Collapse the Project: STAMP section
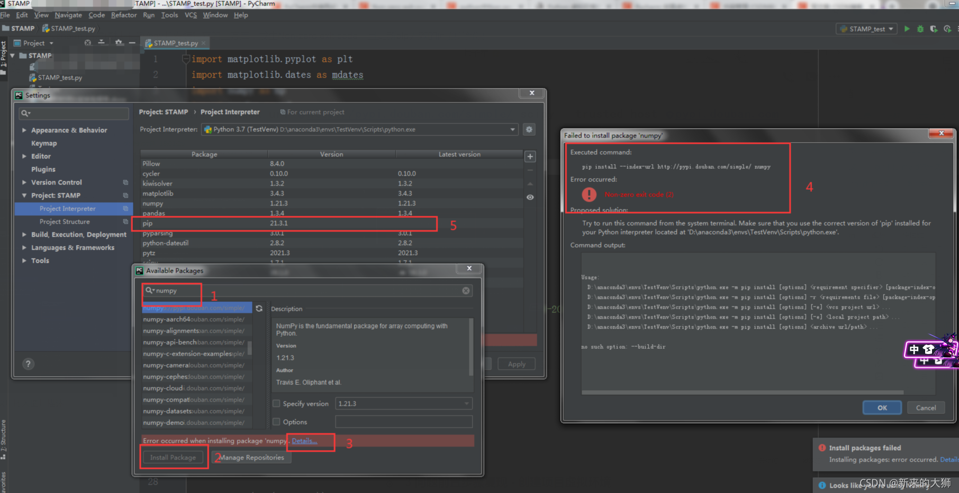The width and height of the screenshot is (959, 493). [x=24, y=196]
